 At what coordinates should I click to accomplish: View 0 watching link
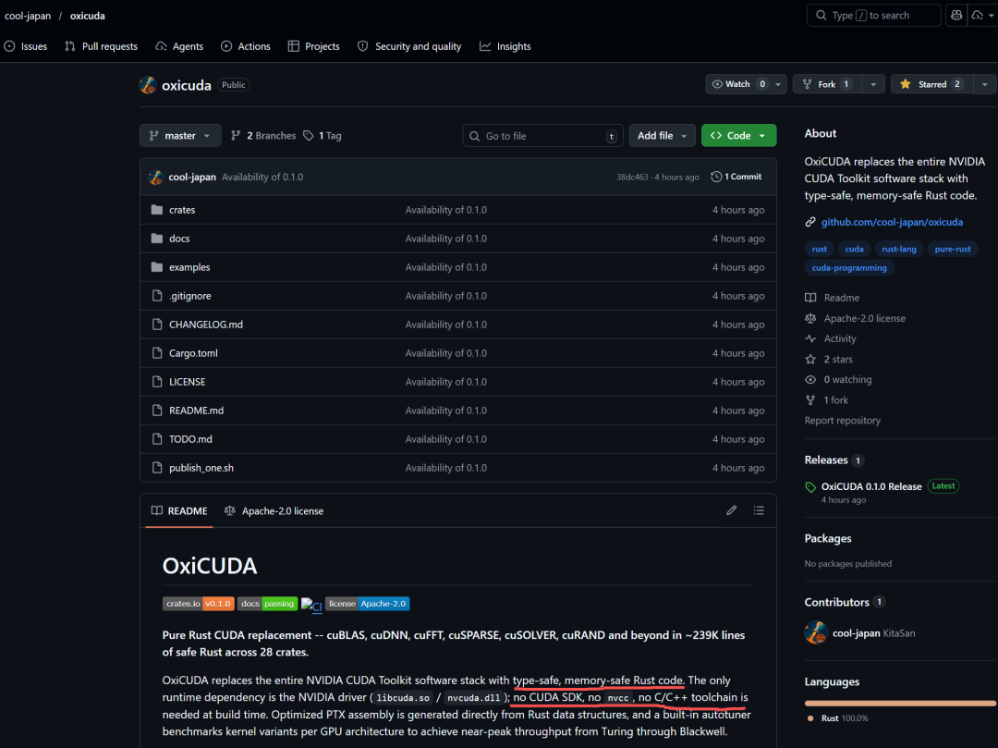838,379
